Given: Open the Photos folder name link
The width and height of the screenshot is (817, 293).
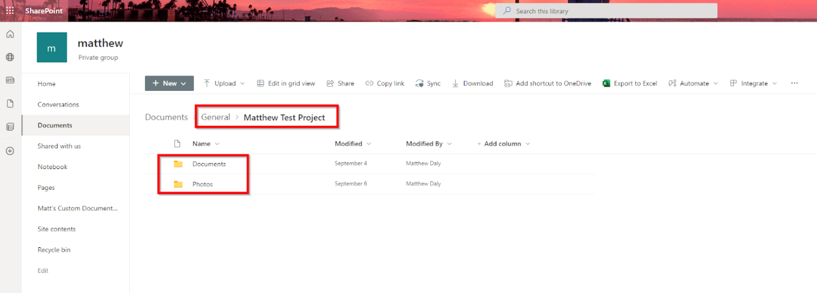Looking at the screenshot, I should tap(203, 184).
